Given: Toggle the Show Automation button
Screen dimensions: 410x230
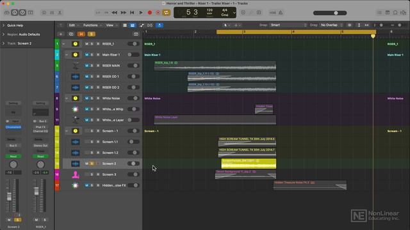Looking at the screenshot, I should point(142,26).
